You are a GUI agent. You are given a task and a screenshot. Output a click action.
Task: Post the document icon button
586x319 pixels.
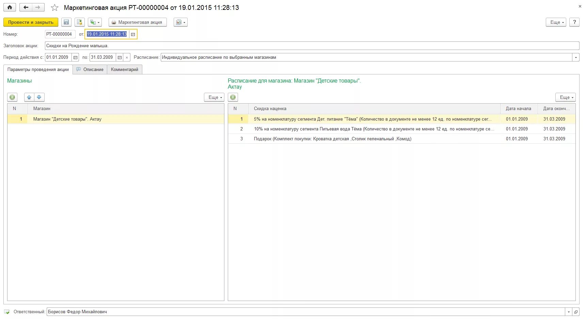point(80,22)
